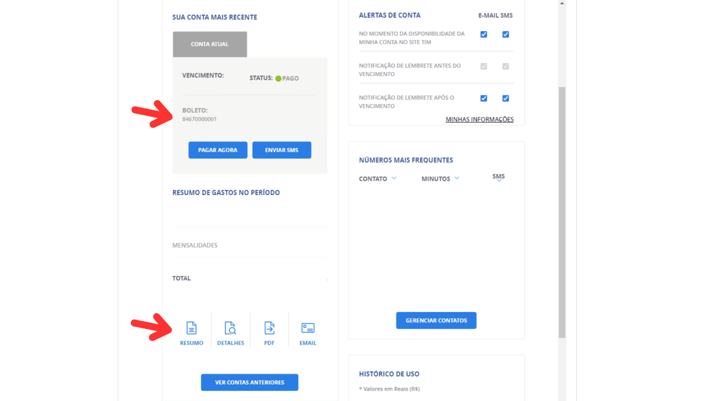The image size is (712, 401).
Task: Open the Detalhes magnifier document icon
Action: 230,328
